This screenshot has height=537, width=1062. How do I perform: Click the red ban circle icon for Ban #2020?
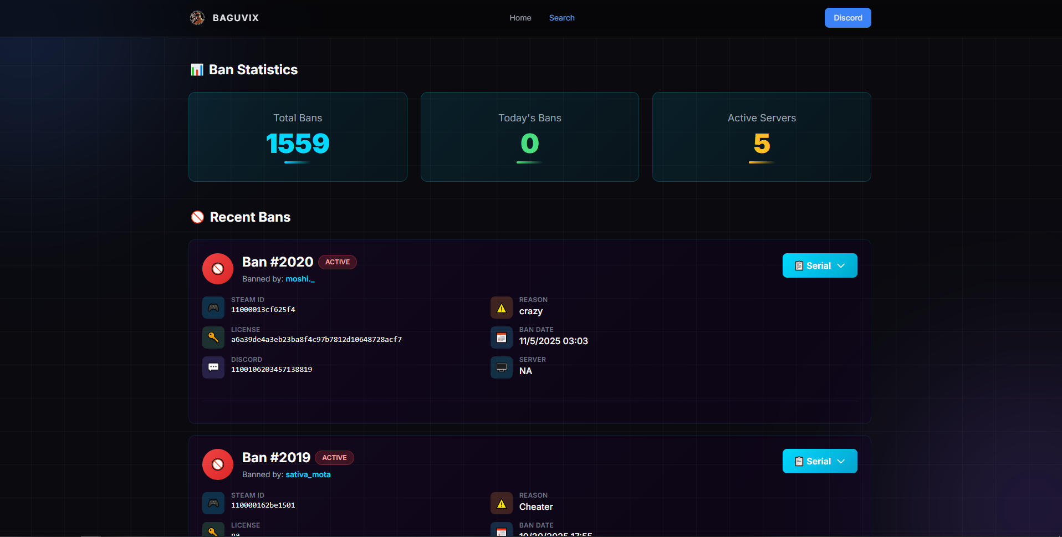click(218, 269)
